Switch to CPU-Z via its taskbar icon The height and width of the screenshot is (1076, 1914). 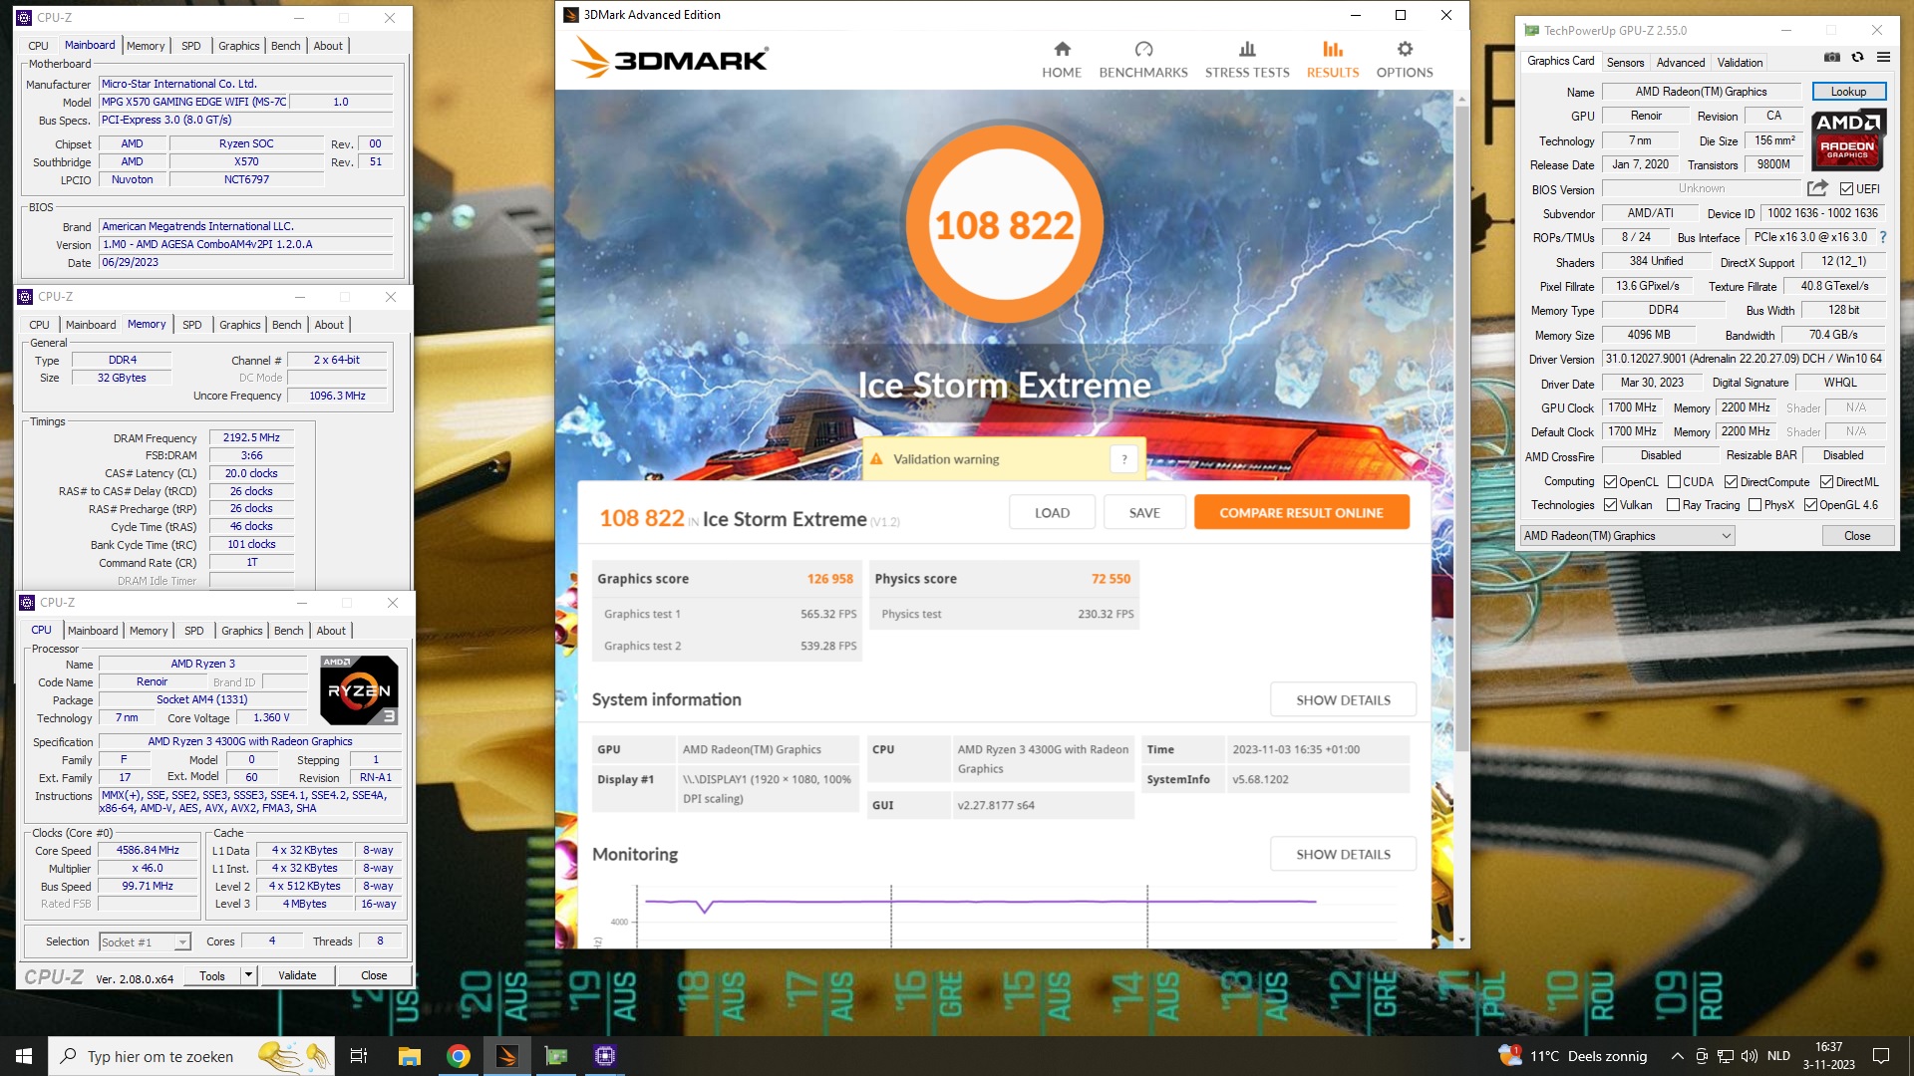point(605,1056)
